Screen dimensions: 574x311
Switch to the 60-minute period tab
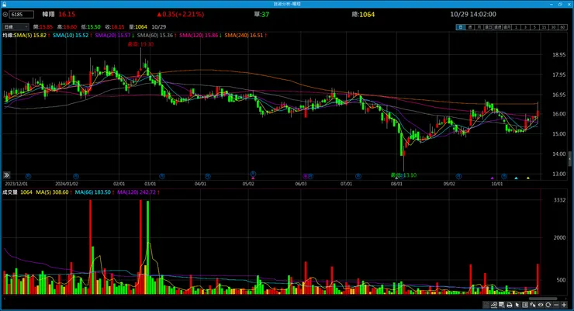[562, 27]
